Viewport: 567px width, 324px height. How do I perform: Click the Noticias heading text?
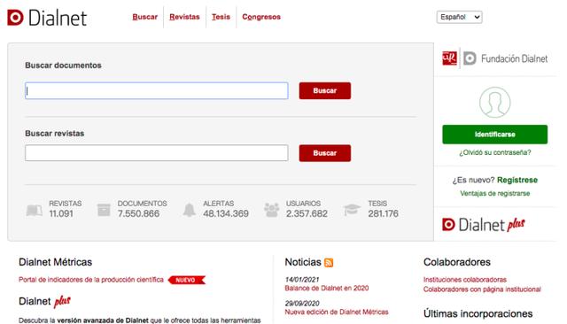303,262
